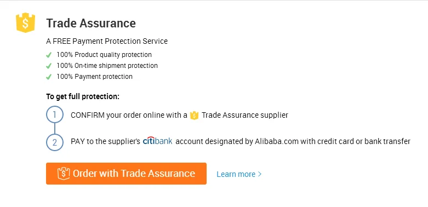Click the step 2 circle icon
Image resolution: width=428 pixels, height=207 pixels.
click(55, 142)
